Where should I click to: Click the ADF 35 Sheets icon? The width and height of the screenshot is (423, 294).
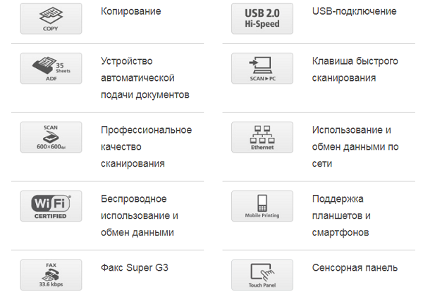(x=51, y=68)
